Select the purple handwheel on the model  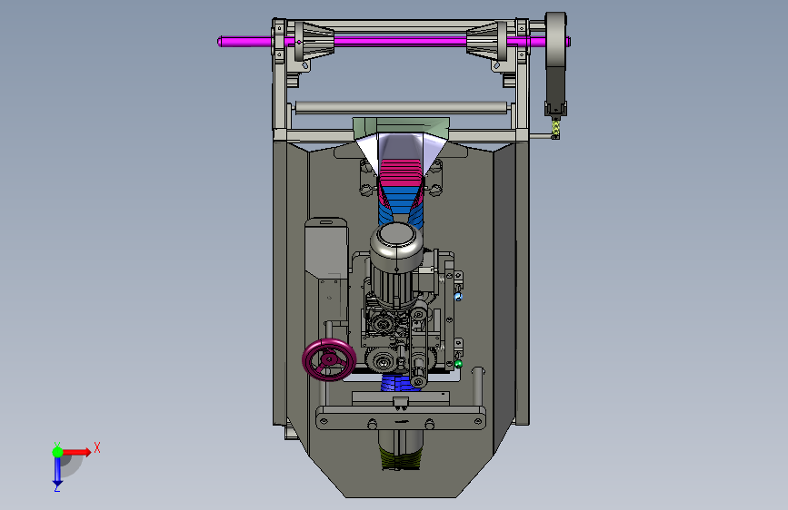coord(329,360)
